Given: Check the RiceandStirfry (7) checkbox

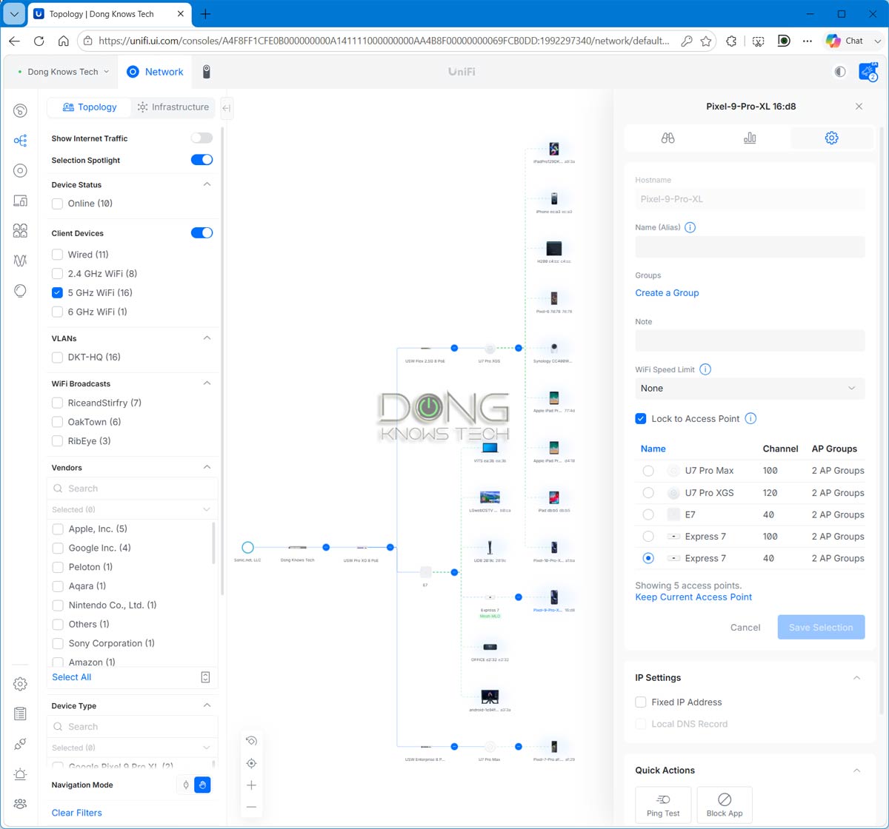Looking at the screenshot, I should (x=57, y=403).
